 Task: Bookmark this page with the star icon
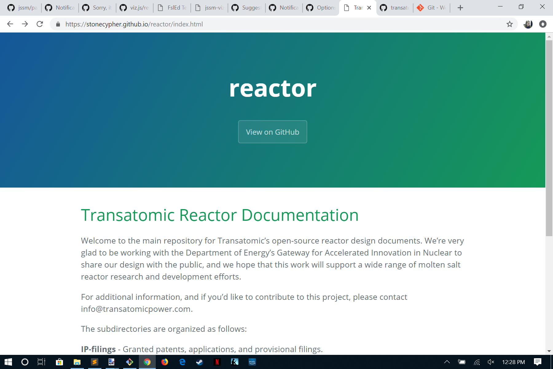(x=510, y=24)
